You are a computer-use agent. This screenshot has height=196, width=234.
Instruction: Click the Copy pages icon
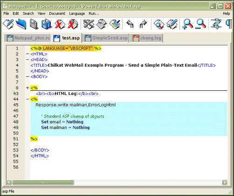(102, 24)
